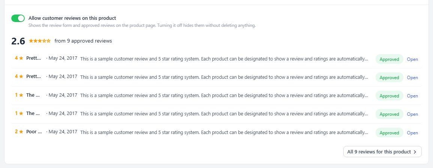Toggle off Allow customer reviews switch
The height and width of the screenshot is (168, 433).
click(x=18, y=18)
